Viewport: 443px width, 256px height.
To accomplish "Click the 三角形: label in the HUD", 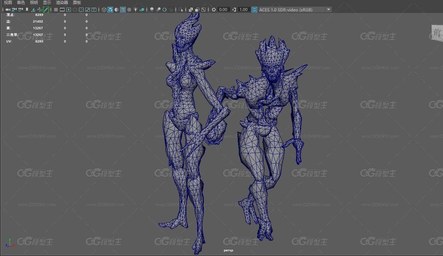I will (x=12, y=35).
